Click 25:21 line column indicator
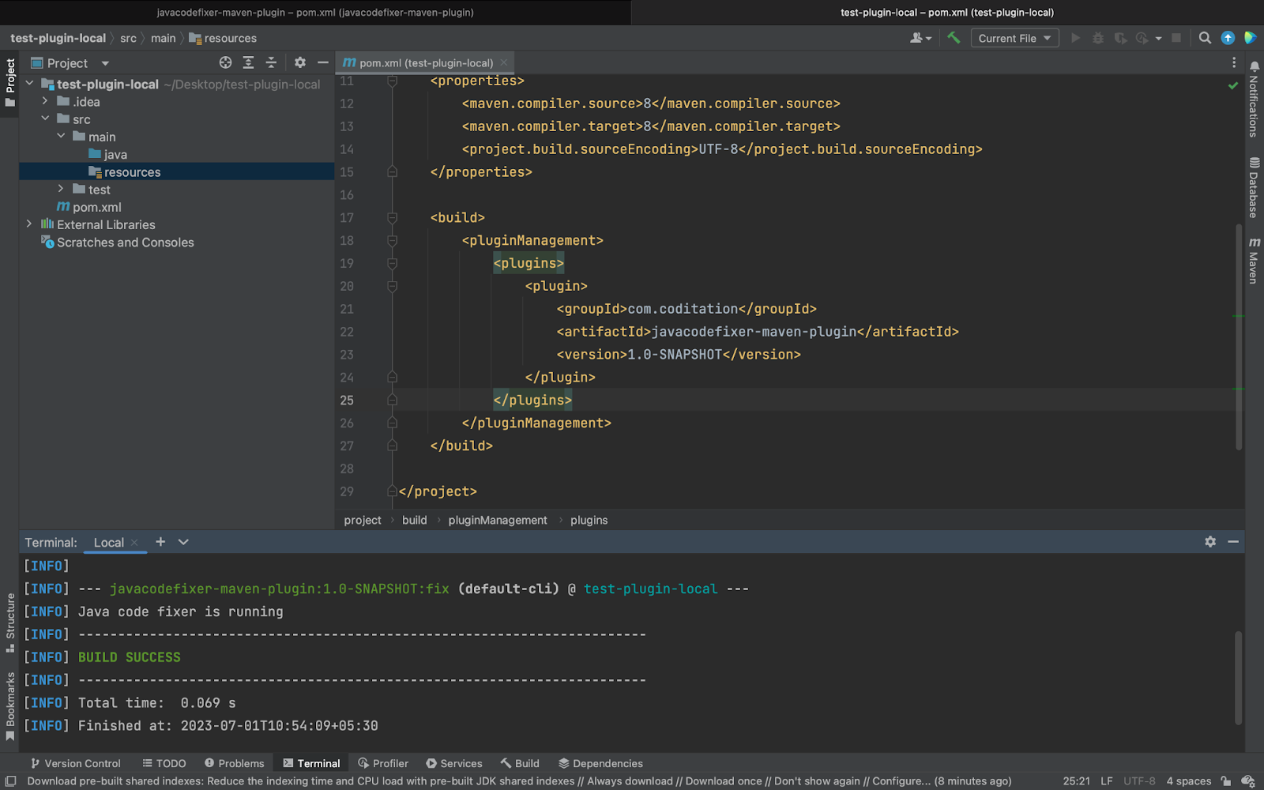Image resolution: width=1264 pixels, height=790 pixels. click(x=1076, y=781)
